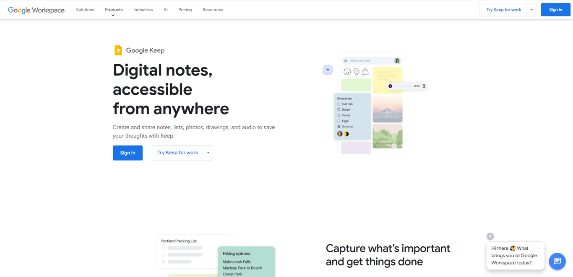The height and width of the screenshot is (277, 573).
Task: Open the Pricing page
Action: pyautogui.click(x=185, y=10)
